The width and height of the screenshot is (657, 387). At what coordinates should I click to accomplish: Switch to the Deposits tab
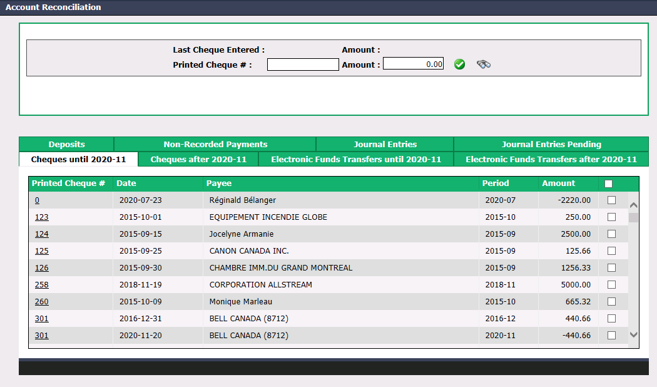[x=66, y=144]
